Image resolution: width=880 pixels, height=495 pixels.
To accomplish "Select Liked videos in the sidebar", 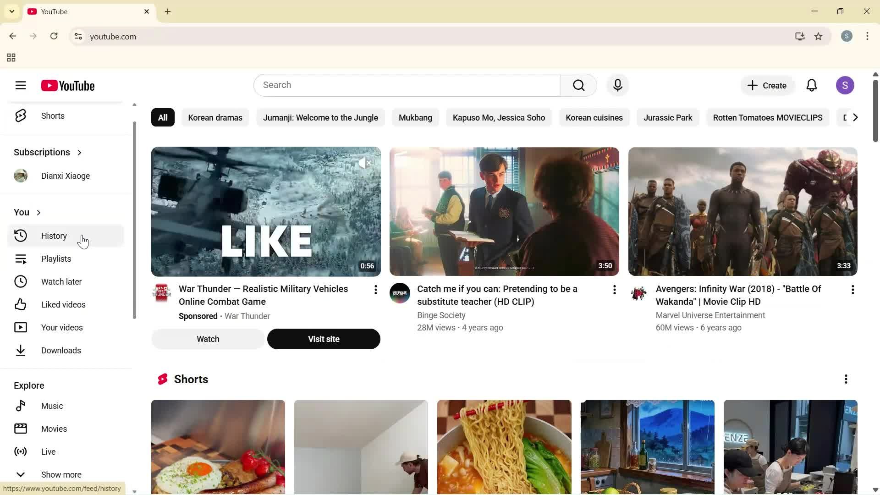I will pyautogui.click(x=63, y=304).
